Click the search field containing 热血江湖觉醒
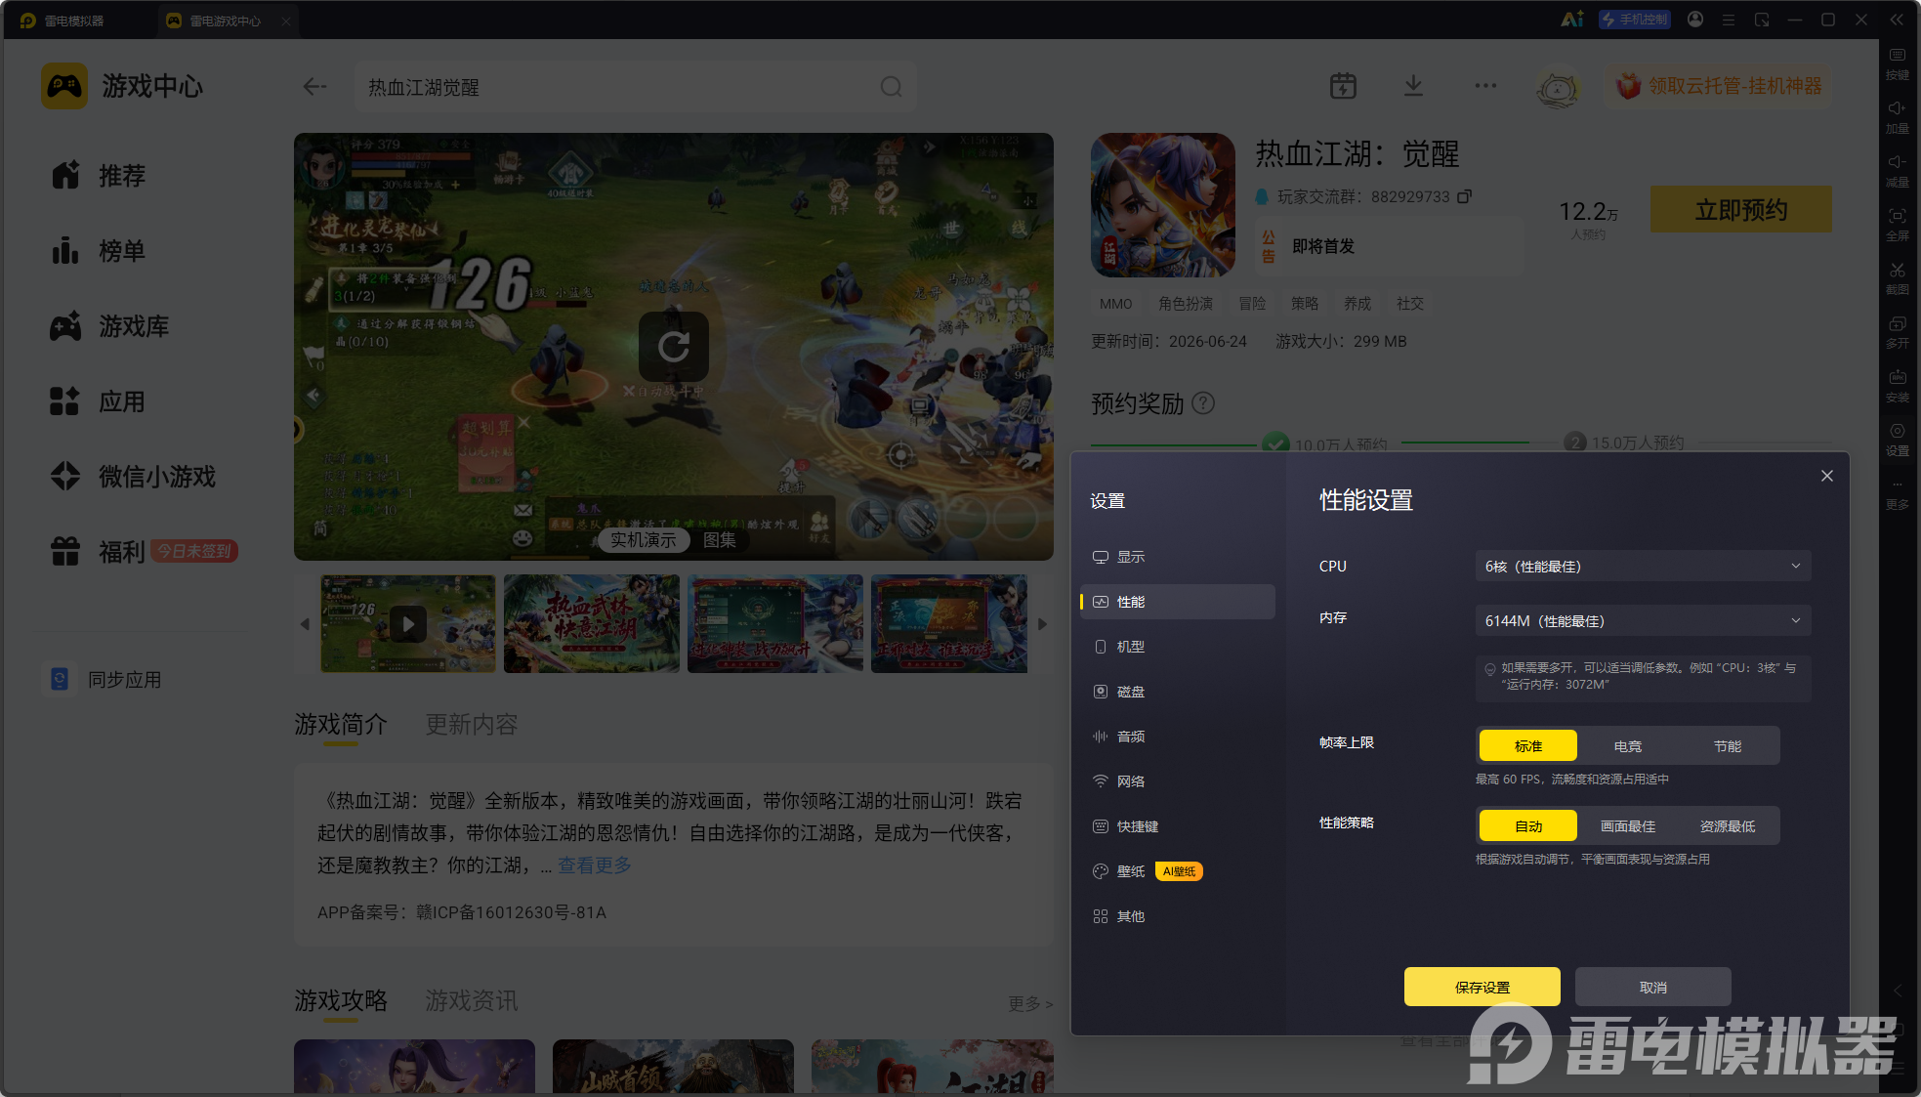The image size is (1921, 1097). (x=635, y=87)
